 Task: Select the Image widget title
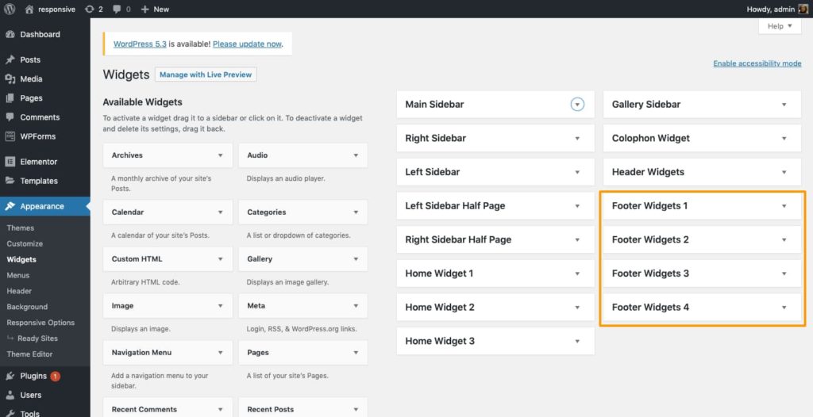pos(122,306)
